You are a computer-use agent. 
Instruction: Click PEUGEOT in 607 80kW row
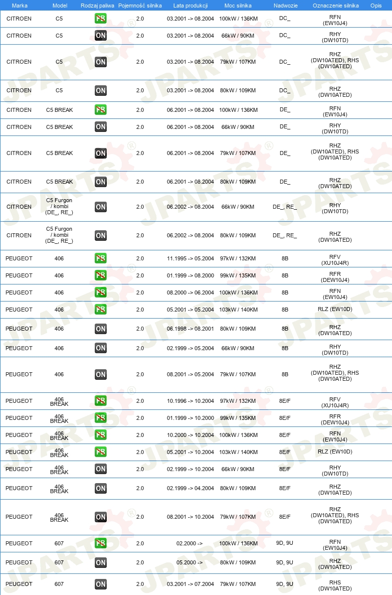click(19, 563)
